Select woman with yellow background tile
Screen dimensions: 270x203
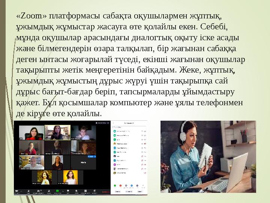point(70,177)
